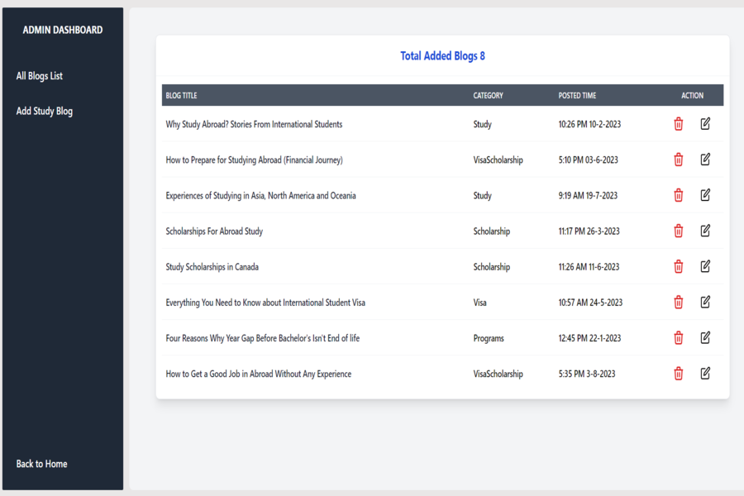
Task: Edit the International Student Visa blog
Action: tap(705, 302)
